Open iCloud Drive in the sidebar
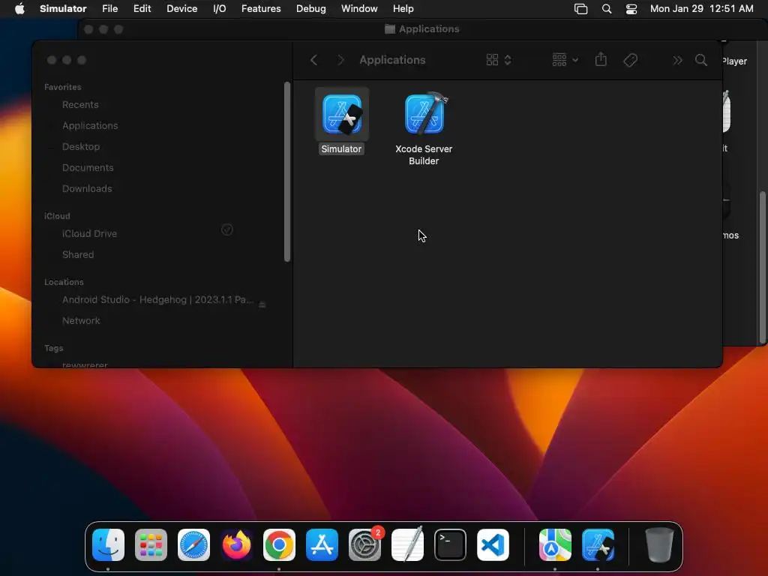768x576 pixels. coord(90,234)
